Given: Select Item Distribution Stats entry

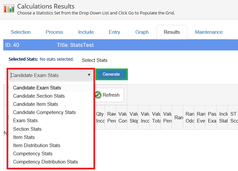Looking at the screenshot, I should [x=36, y=145].
